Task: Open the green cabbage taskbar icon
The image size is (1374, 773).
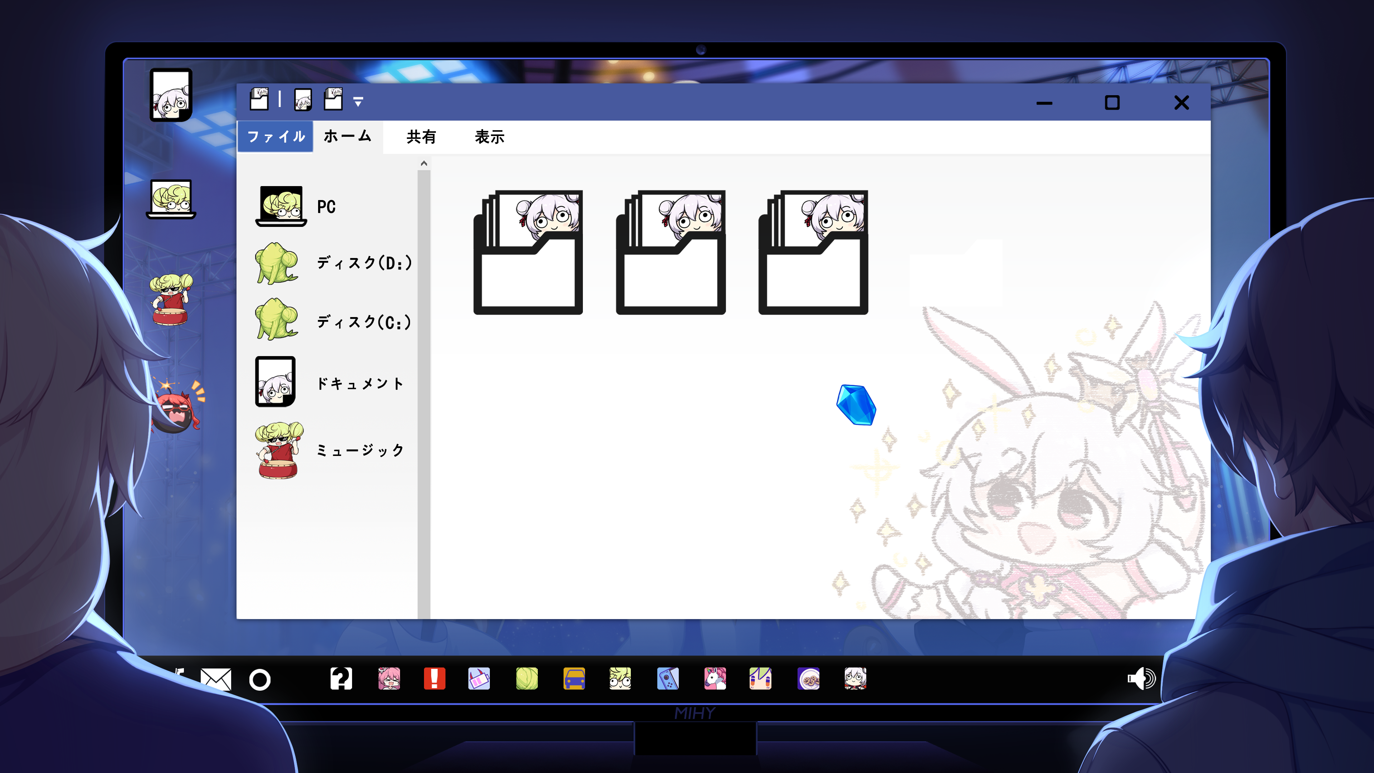Action: click(527, 679)
